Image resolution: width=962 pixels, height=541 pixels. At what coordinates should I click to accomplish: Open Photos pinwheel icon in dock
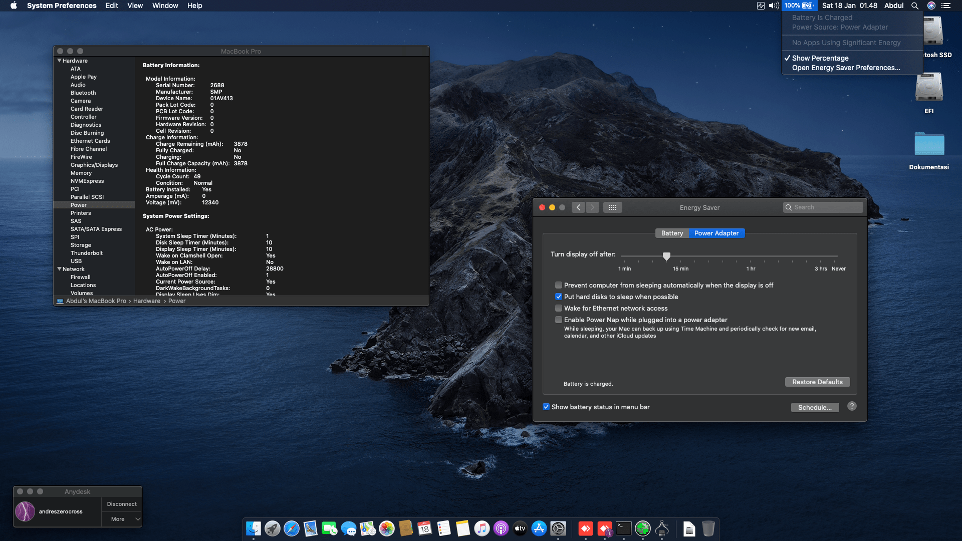click(x=387, y=528)
